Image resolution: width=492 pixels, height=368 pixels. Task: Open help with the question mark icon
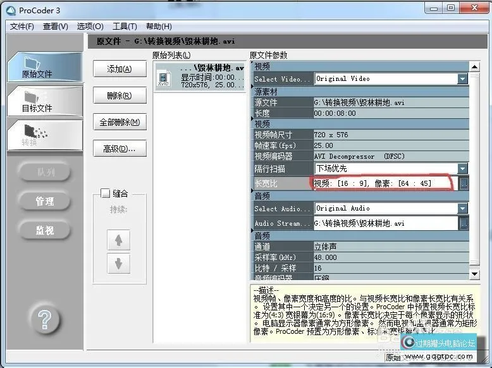44,320
